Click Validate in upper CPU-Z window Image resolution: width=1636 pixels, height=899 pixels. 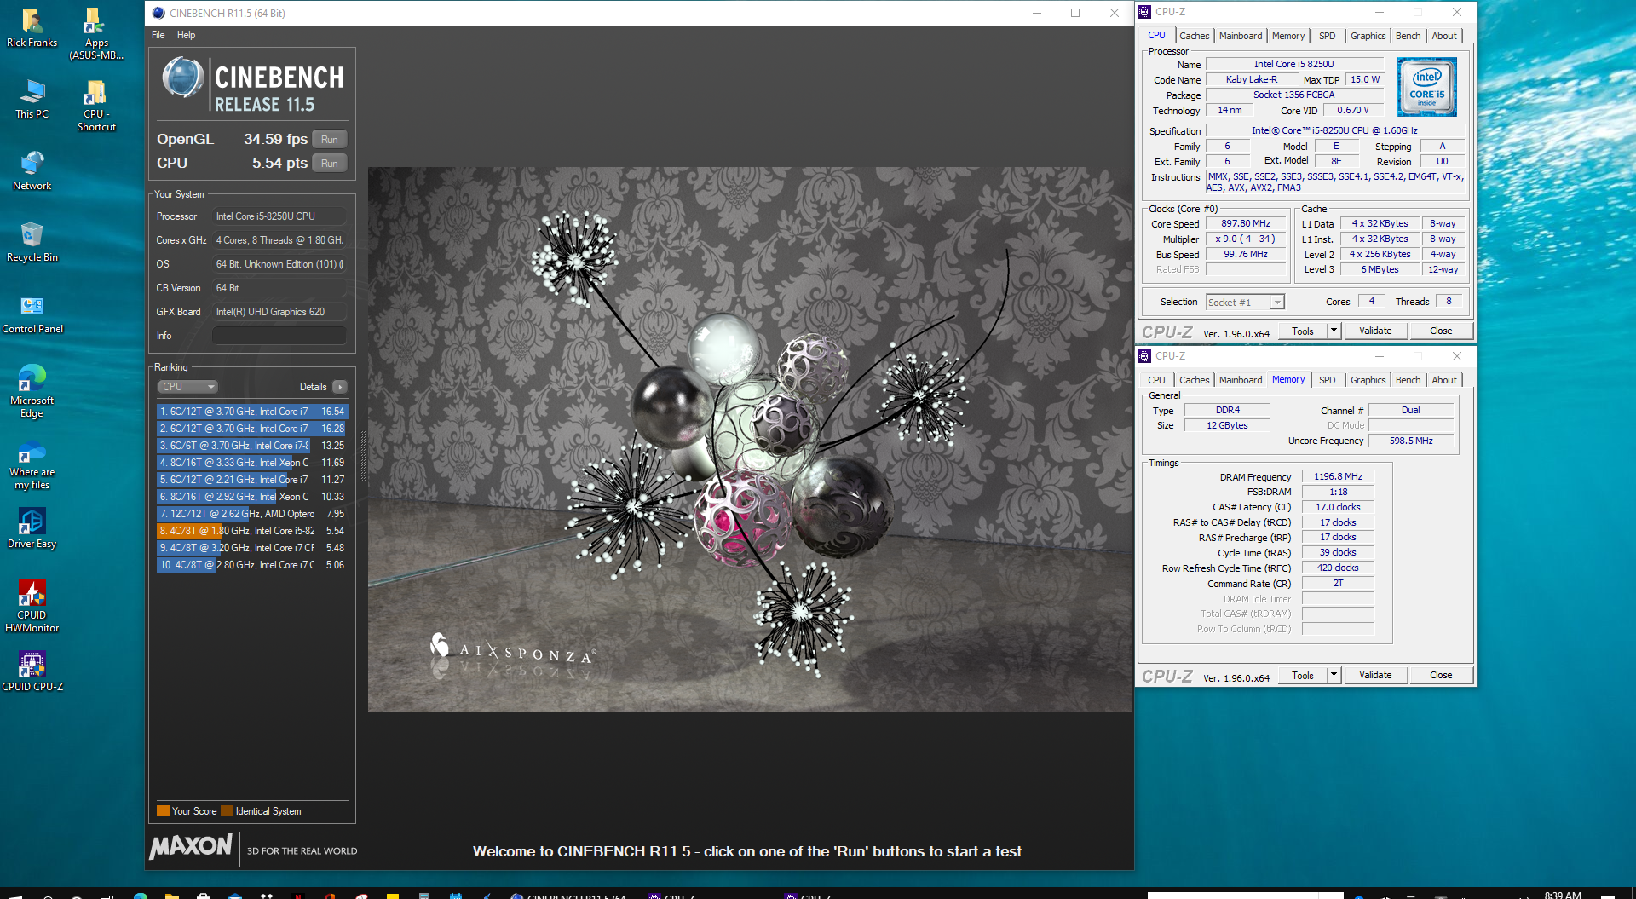click(x=1375, y=331)
